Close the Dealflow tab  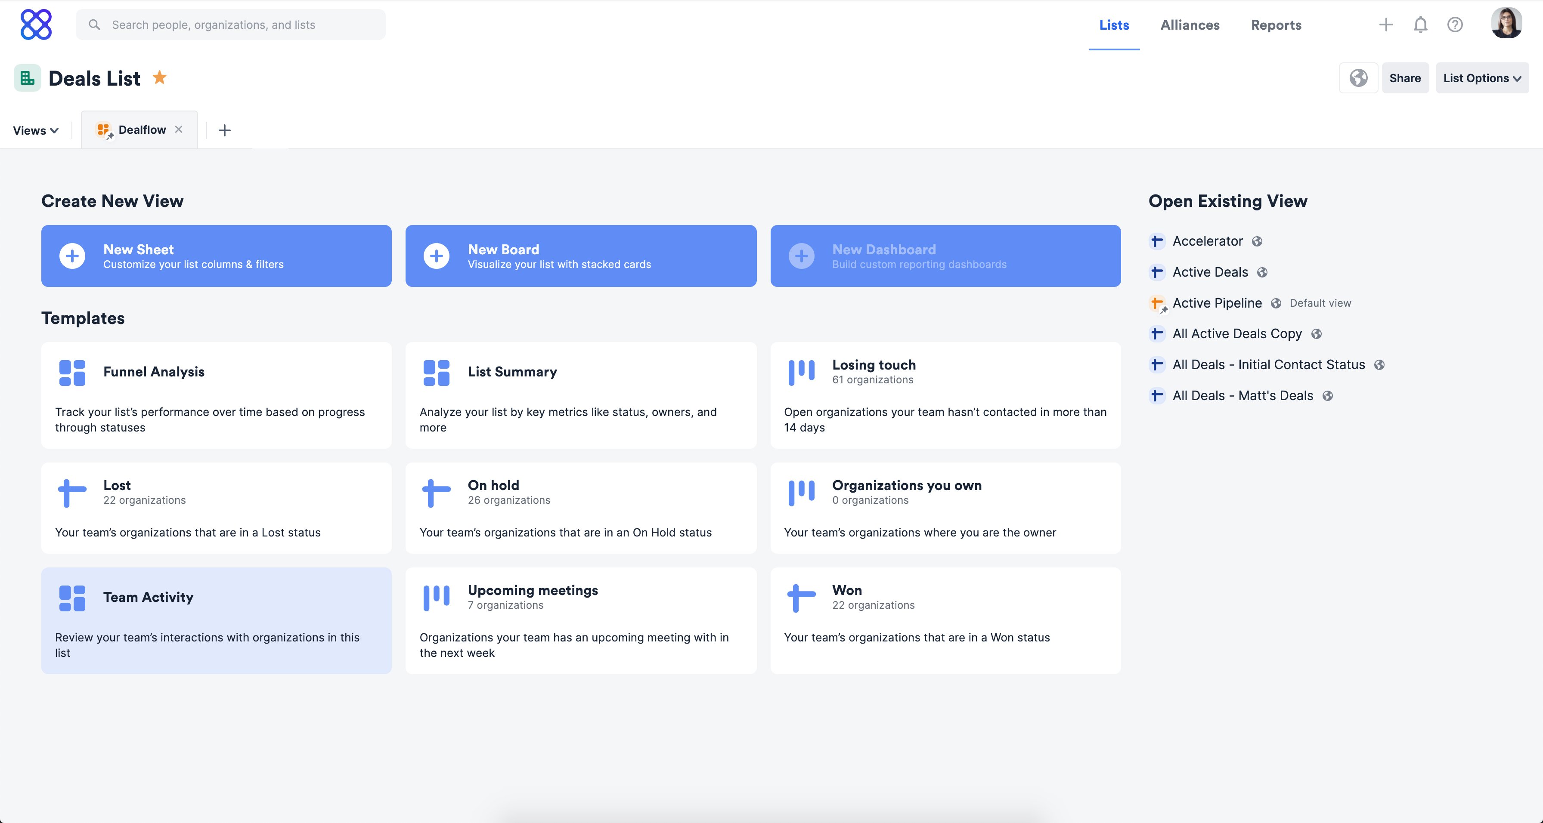(179, 129)
